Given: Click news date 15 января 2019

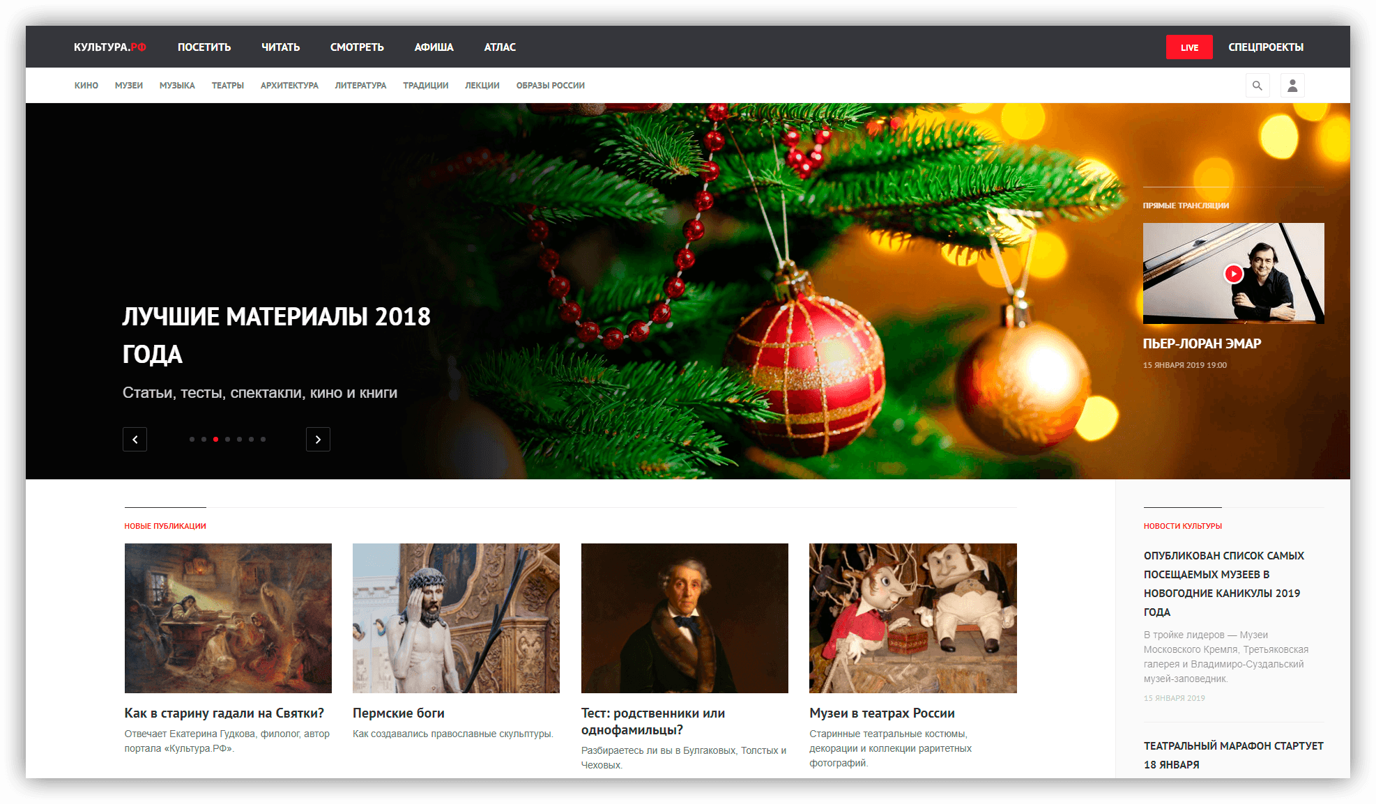Looking at the screenshot, I should (x=1175, y=698).
